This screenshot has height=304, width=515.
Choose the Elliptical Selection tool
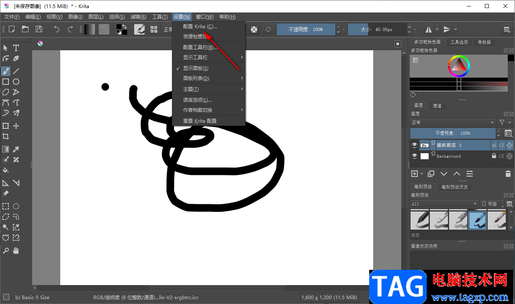tap(16, 206)
